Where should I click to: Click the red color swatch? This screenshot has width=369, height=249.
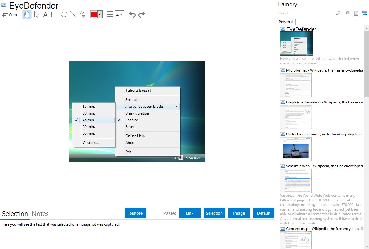pos(94,14)
